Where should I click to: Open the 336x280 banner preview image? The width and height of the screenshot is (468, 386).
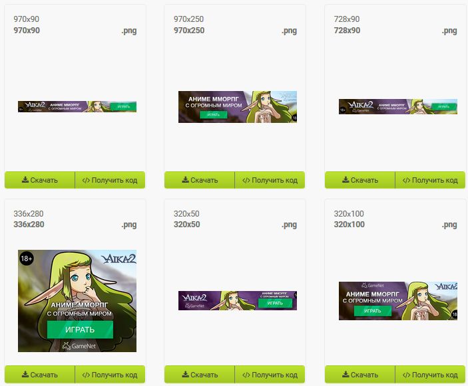(x=77, y=301)
